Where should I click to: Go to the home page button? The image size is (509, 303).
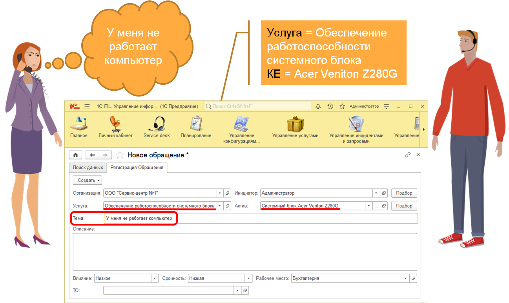pos(75,155)
